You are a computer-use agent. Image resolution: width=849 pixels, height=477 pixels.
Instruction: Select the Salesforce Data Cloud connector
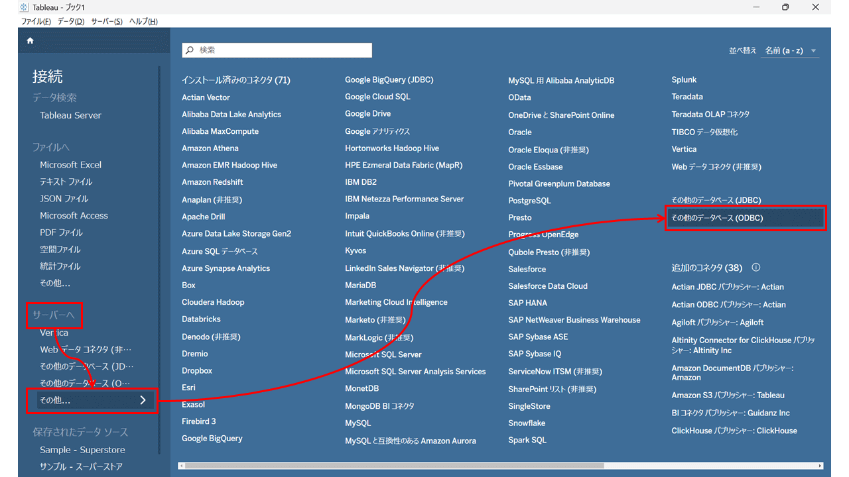(x=548, y=286)
